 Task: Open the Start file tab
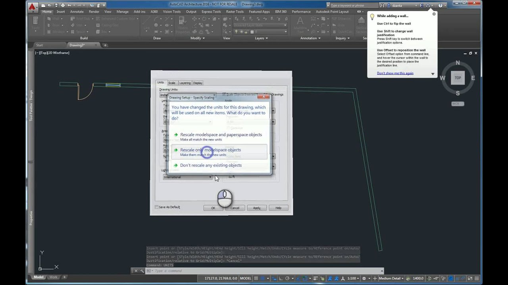pos(39,45)
